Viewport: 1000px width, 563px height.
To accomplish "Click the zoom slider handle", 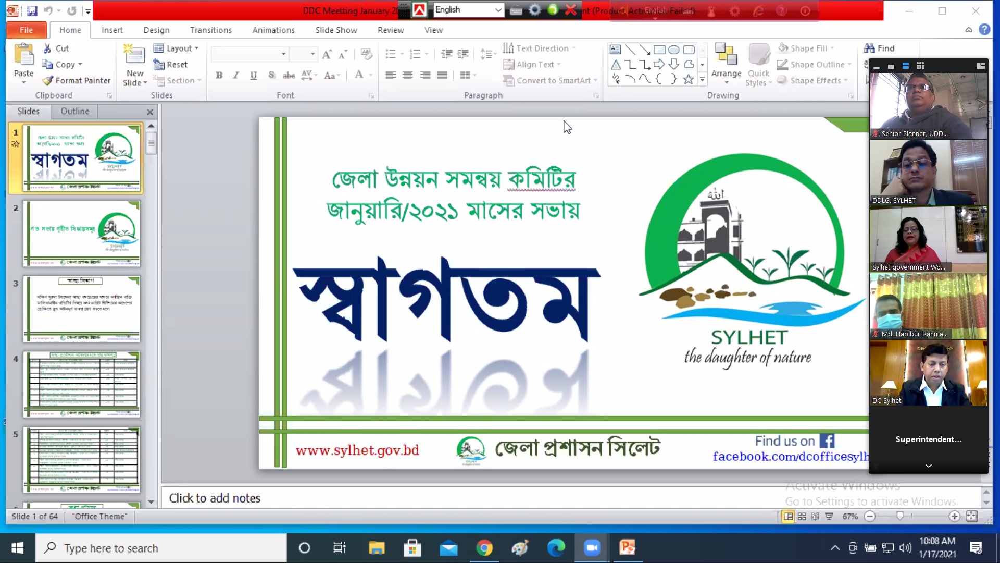I will pos(900,517).
